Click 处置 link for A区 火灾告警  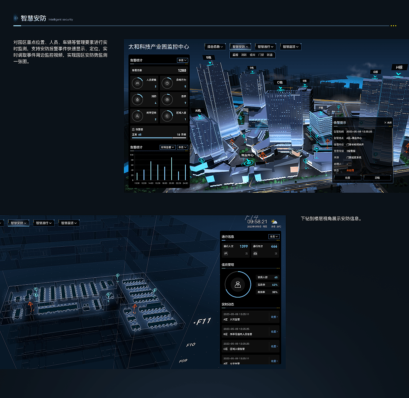coord(274,317)
